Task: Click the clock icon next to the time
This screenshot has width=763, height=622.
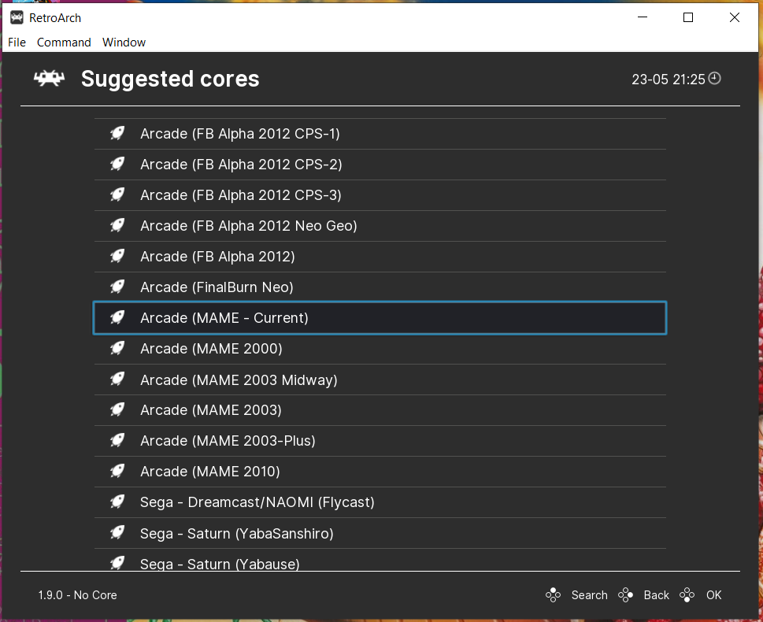Action: point(714,79)
